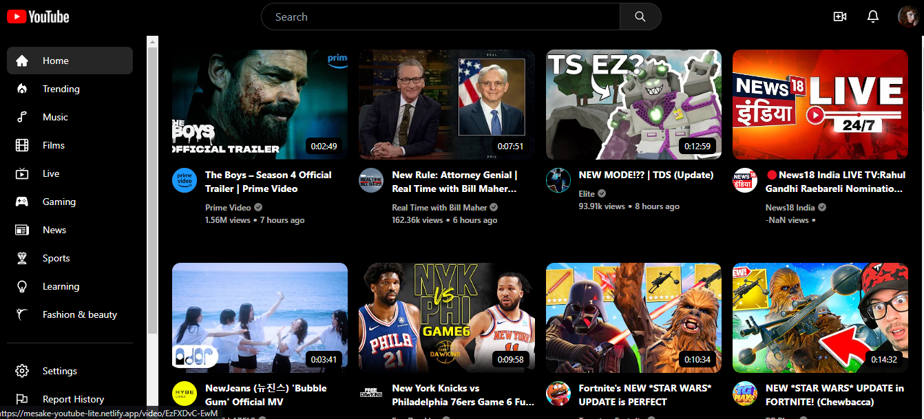Click the 1.56M views text
This screenshot has width=924, height=419.
[x=228, y=220]
